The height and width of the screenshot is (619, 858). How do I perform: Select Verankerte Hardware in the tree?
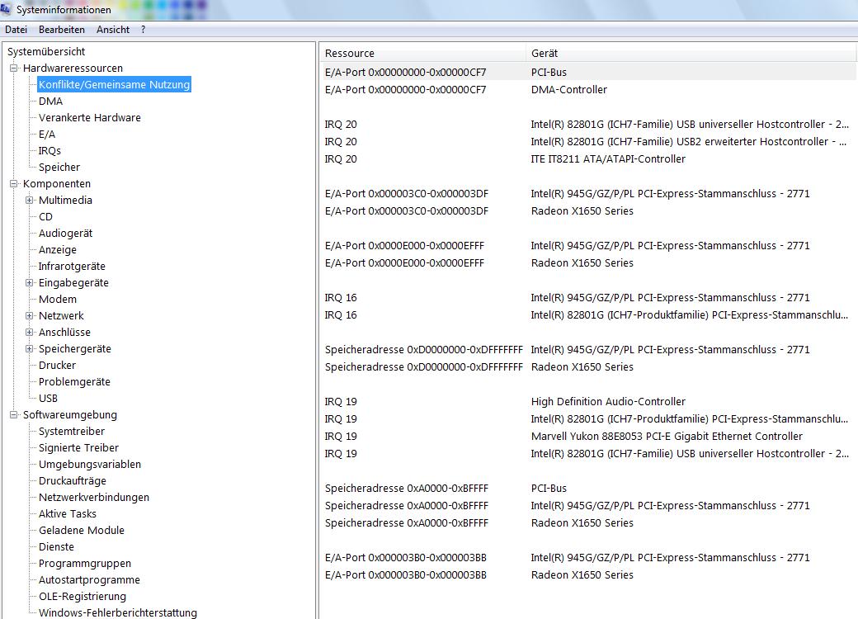89,117
